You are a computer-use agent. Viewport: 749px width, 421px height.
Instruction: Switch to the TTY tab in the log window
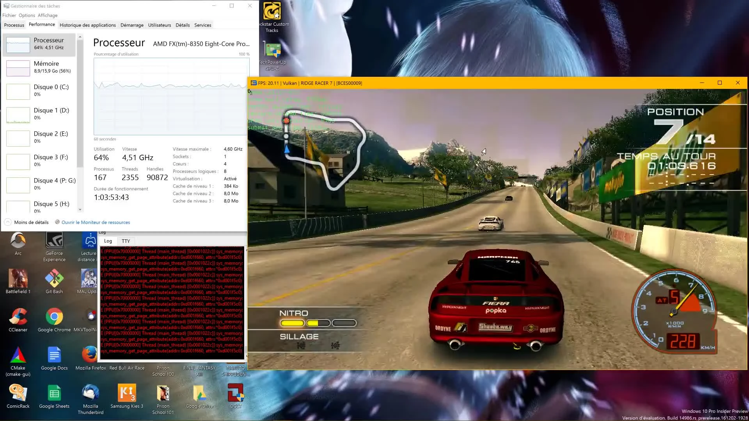point(126,241)
